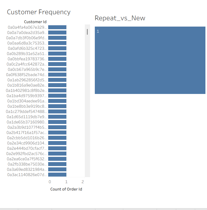Click the axis tick label 0
The image size is (207, 210).
(50, 182)
